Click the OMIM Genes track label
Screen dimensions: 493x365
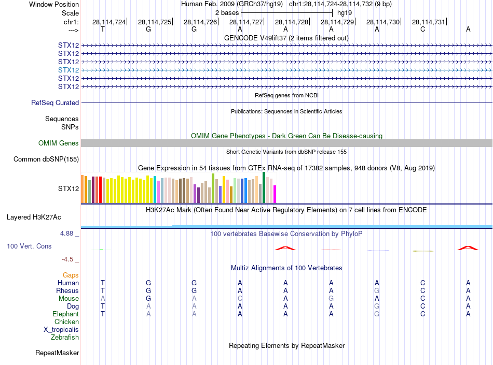tap(59, 143)
